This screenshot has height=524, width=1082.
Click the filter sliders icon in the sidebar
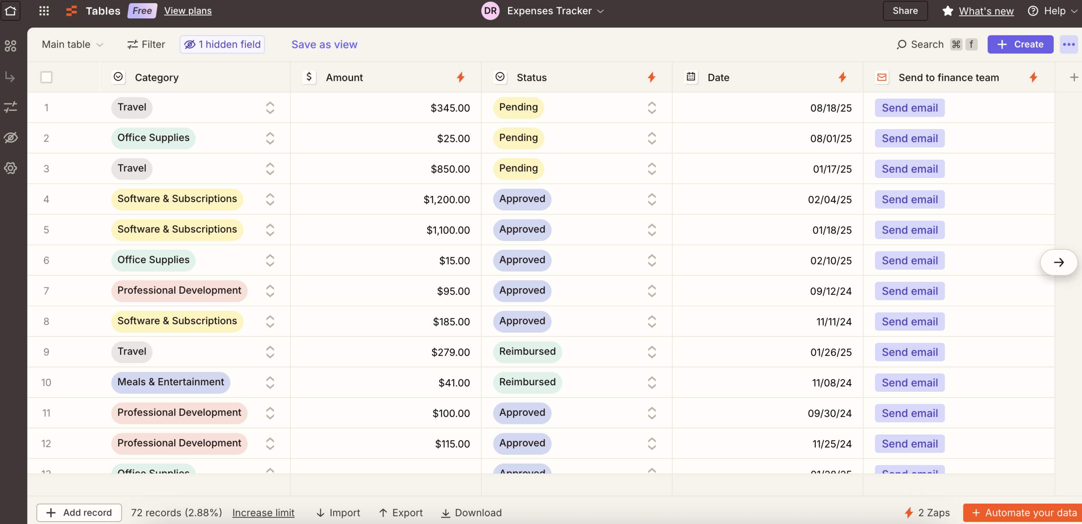10,107
